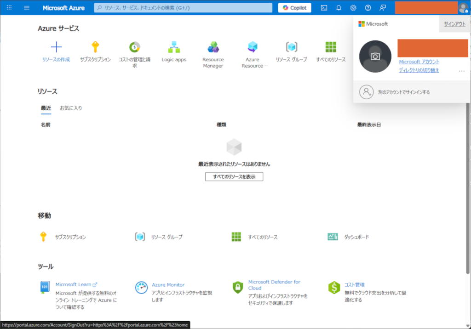Image resolution: width=471 pixels, height=329 pixels.
Task: Open the apps grid waffle menu
Action: coord(9,7)
